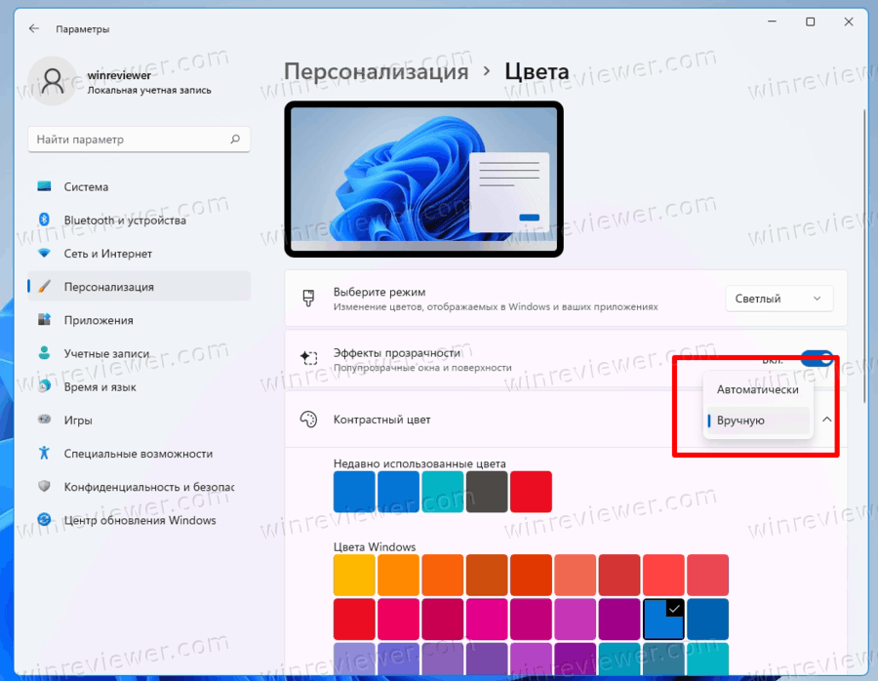878x681 pixels.
Task: Click the Конфиденциальность shield icon
Action: click(x=44, y=486)
